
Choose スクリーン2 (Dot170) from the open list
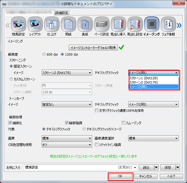coord(154,82)
